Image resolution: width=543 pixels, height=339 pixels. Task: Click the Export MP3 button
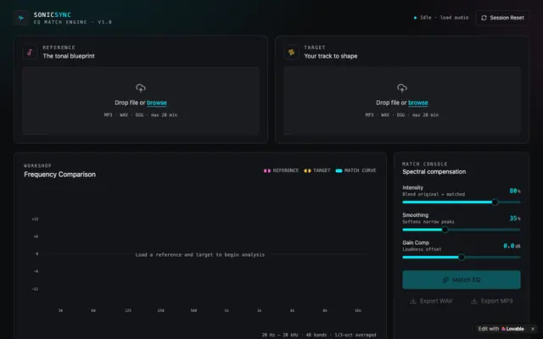pyautogui.click(x=492, y=301)
